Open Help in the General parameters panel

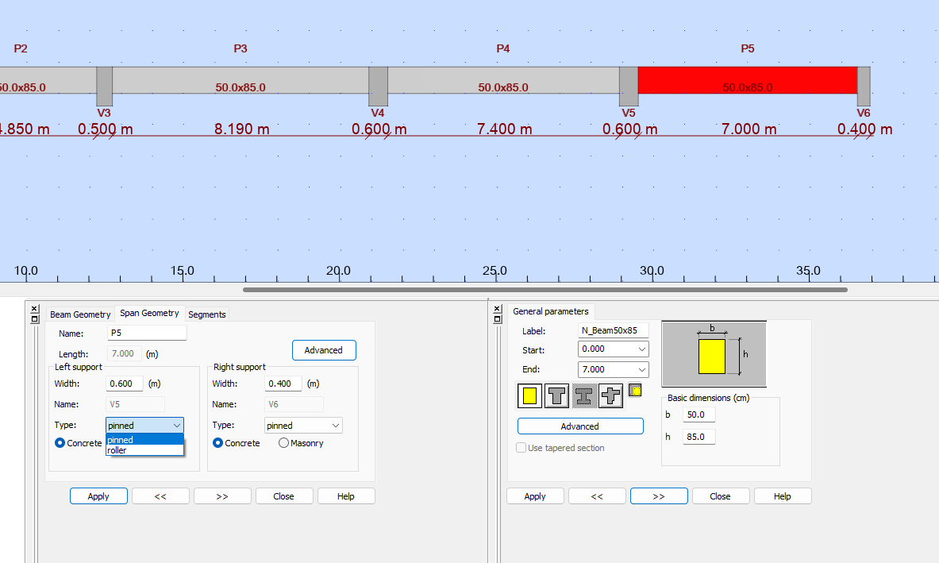coord(783,496)
